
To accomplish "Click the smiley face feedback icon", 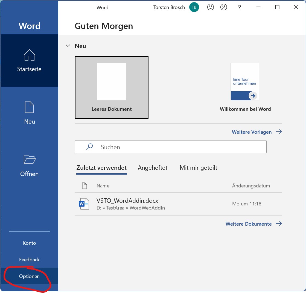I will click(x=210, y=7).
